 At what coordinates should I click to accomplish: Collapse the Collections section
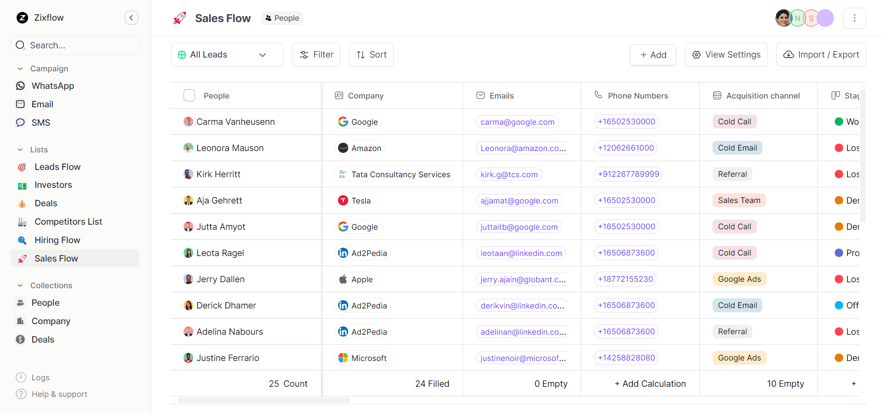pos(20,285)
